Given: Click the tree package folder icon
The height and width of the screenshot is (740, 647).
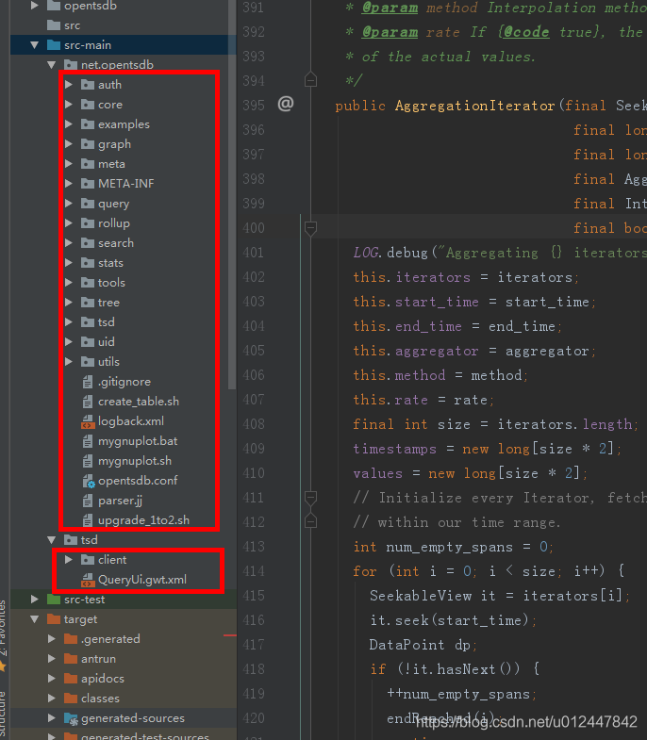Looking at the screenshot, I should [88, 303].
